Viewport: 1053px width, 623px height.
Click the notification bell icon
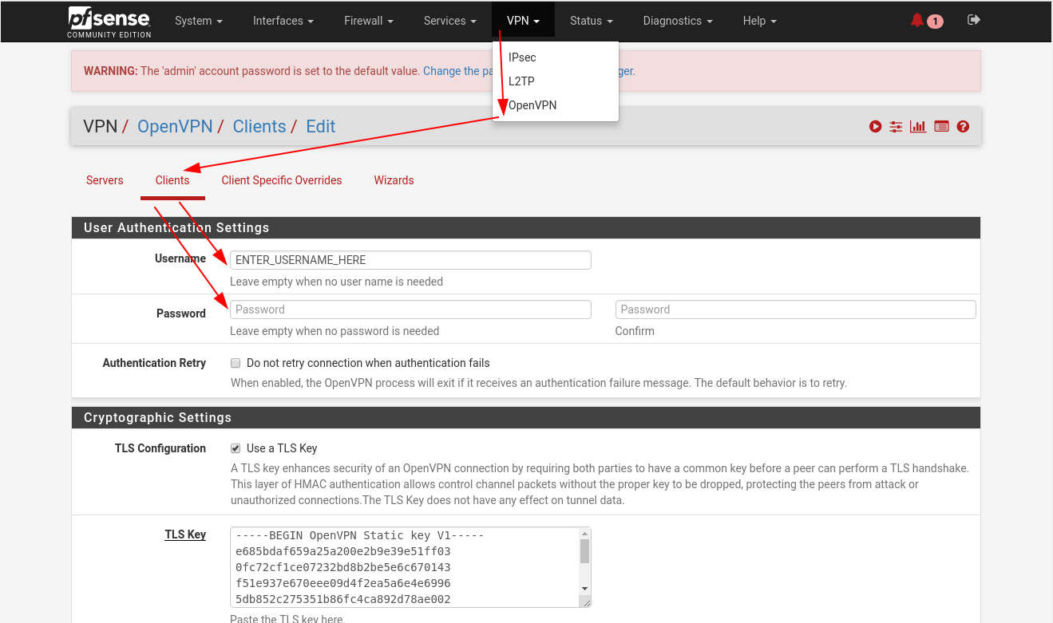coord(917,21)
